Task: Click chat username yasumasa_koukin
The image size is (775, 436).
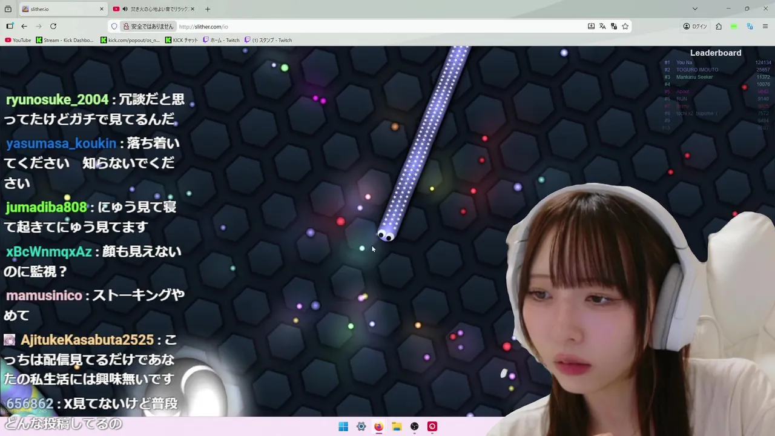Action: pos(61,144)
